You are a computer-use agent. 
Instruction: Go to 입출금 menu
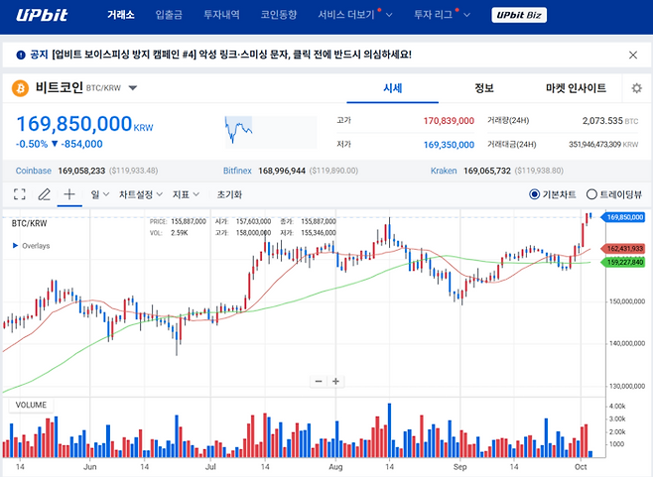[x=169, y=15]
